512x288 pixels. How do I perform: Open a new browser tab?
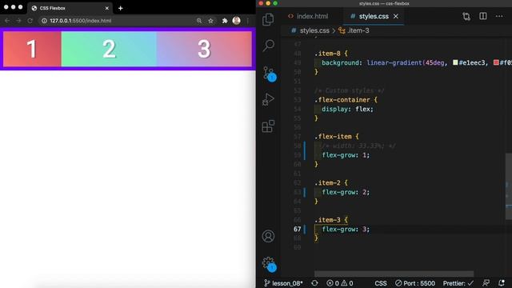(121, 8)
